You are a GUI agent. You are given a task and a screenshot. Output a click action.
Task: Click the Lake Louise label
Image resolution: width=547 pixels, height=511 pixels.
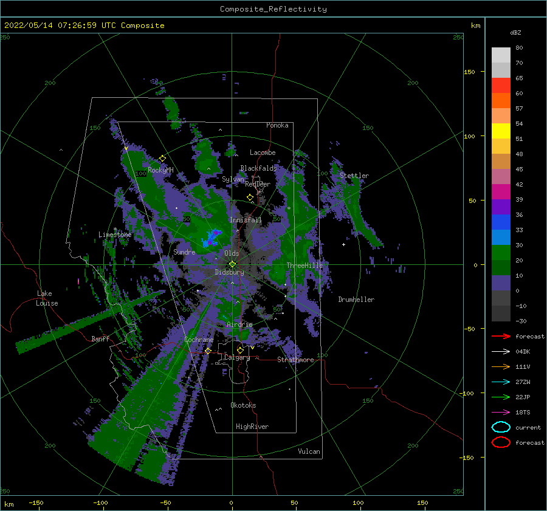pos(47,298)
